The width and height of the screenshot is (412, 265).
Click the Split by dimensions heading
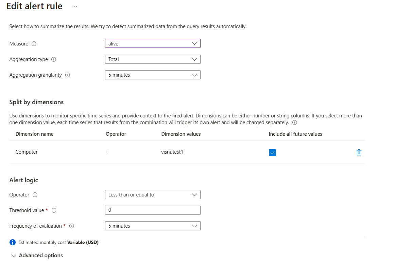pyautogui.click(x=36, y=102)
